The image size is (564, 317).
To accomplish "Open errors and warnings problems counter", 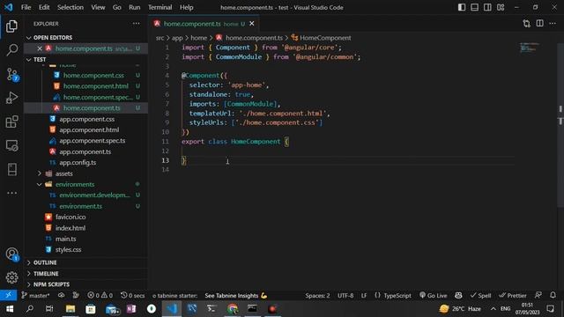I will tap(100, 296).
